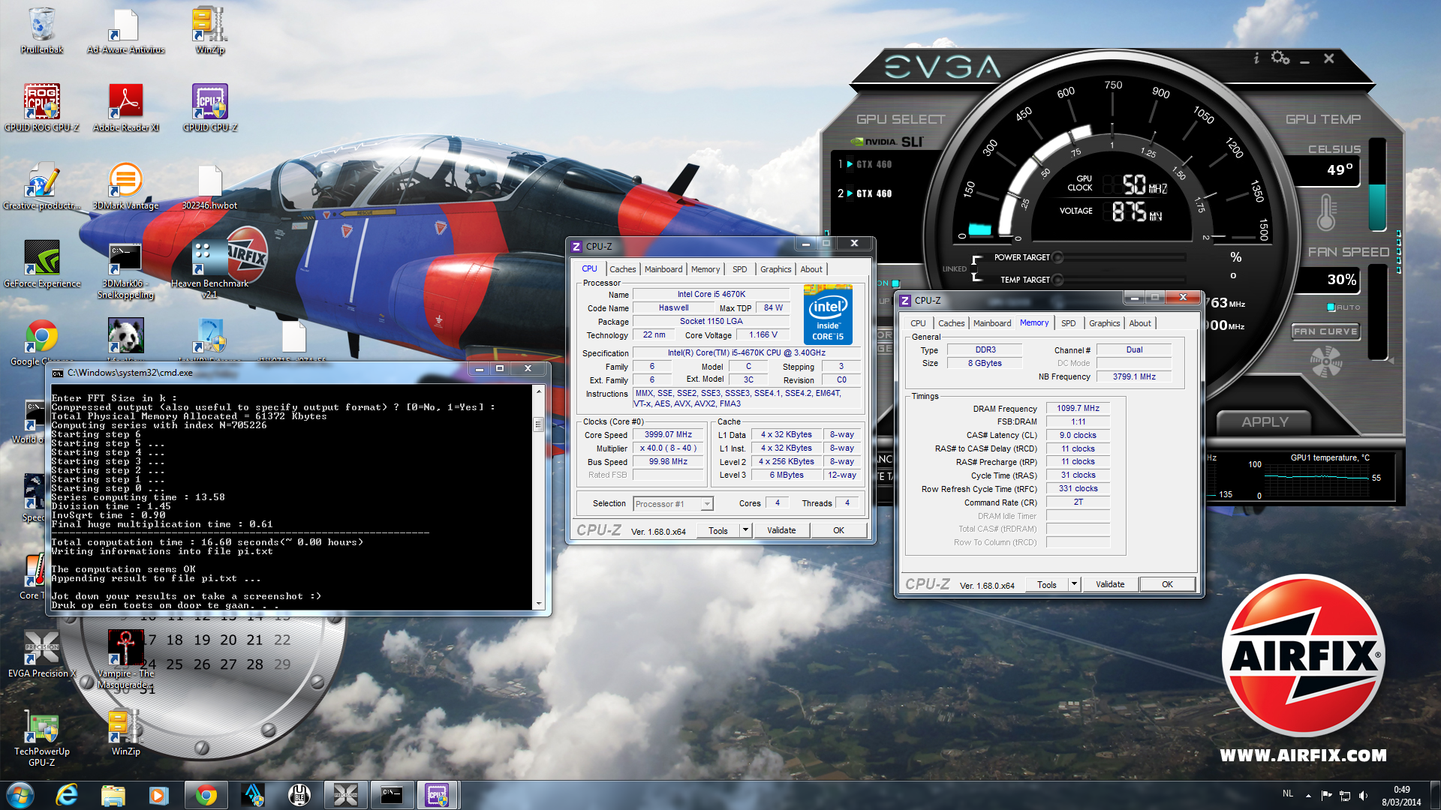Switch to Mainboard tab in CPU-Z CPU window
The image size is (1441, 810).
pyautogui.click(x=663, y=269)
